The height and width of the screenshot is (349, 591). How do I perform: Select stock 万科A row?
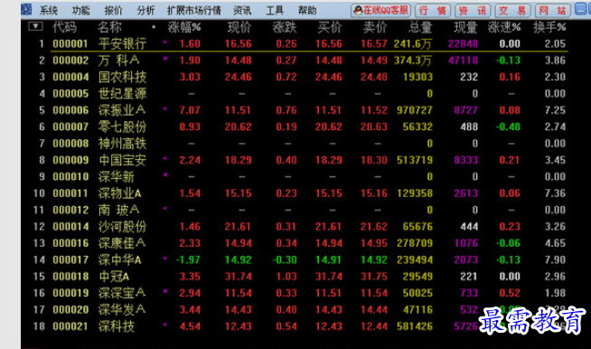[x=300, y=61]
